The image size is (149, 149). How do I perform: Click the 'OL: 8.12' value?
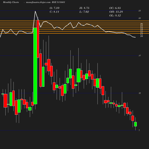pyautogui.click(x=115, y=15)
